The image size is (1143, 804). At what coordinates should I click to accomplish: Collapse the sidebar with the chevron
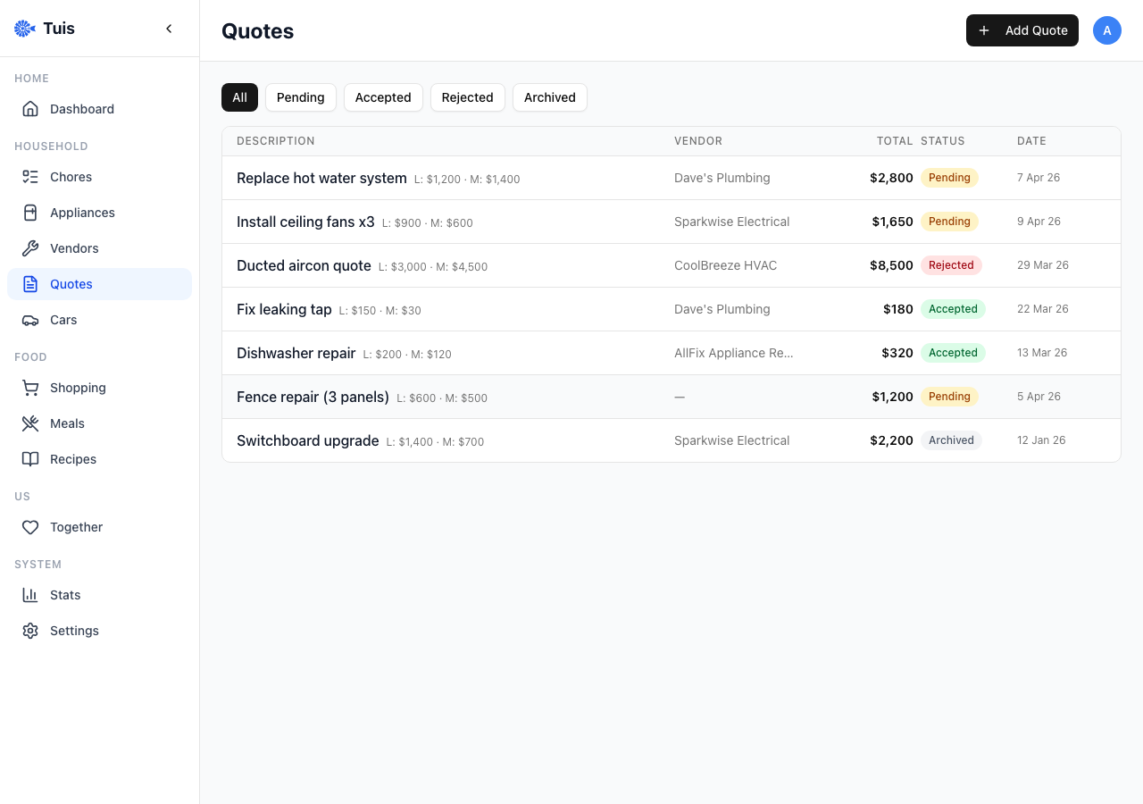tap(169, 28)
